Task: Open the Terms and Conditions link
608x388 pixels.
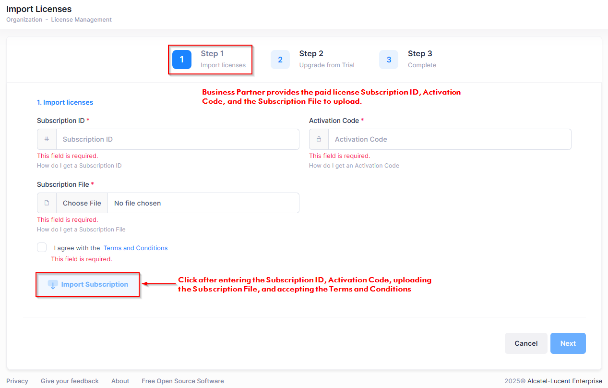Action: pos(135,248)
